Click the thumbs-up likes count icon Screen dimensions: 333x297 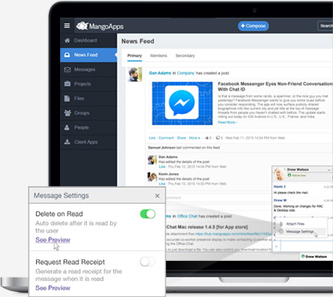(x=207, y=138)
